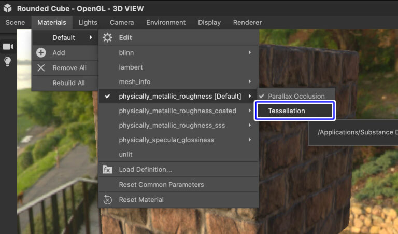Click the fx icon for Load Definition
The height and width of the screenshot is (234, 398).
click(107, 170)
